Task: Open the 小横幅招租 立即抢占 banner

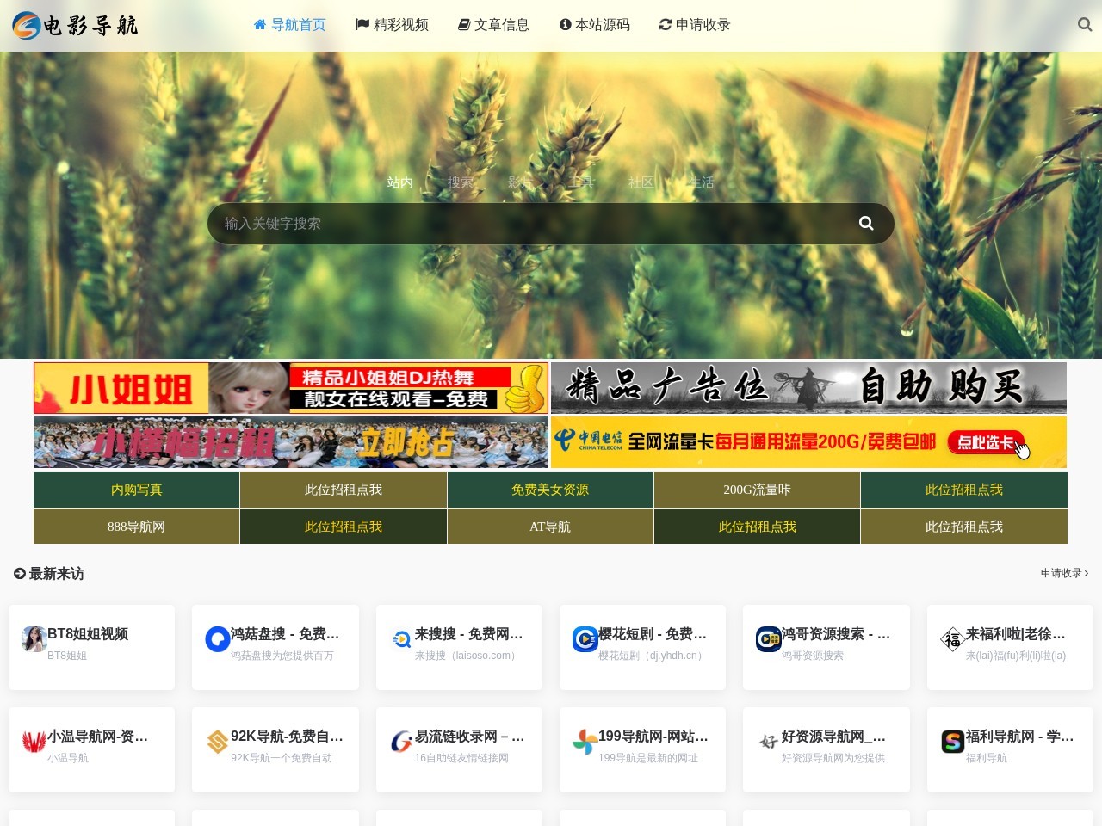Action: click(x=291, y=442)
